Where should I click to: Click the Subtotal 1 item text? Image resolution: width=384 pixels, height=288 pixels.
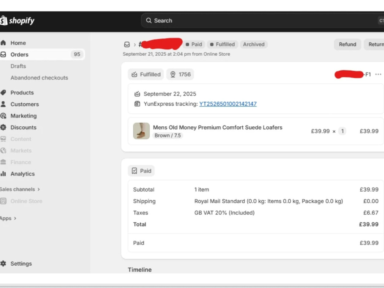202,190
